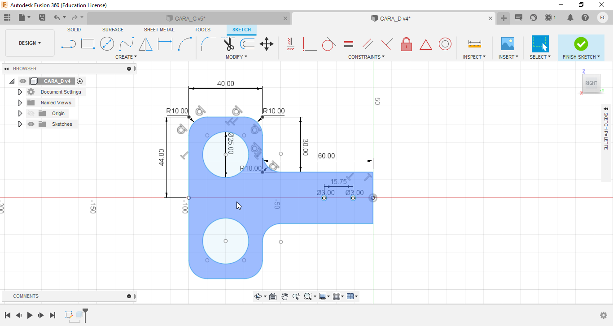This screenshot has height=326, width=613.
Task: Expand Document Settings in the browser
Action: [20, 92]
